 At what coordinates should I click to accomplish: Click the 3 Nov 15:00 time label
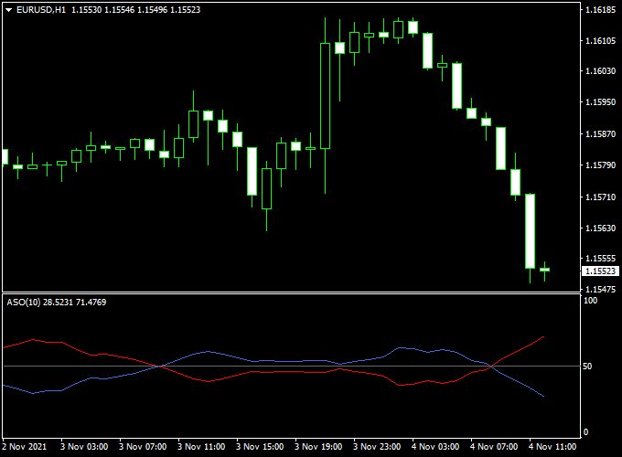click(x=260, y=447)
